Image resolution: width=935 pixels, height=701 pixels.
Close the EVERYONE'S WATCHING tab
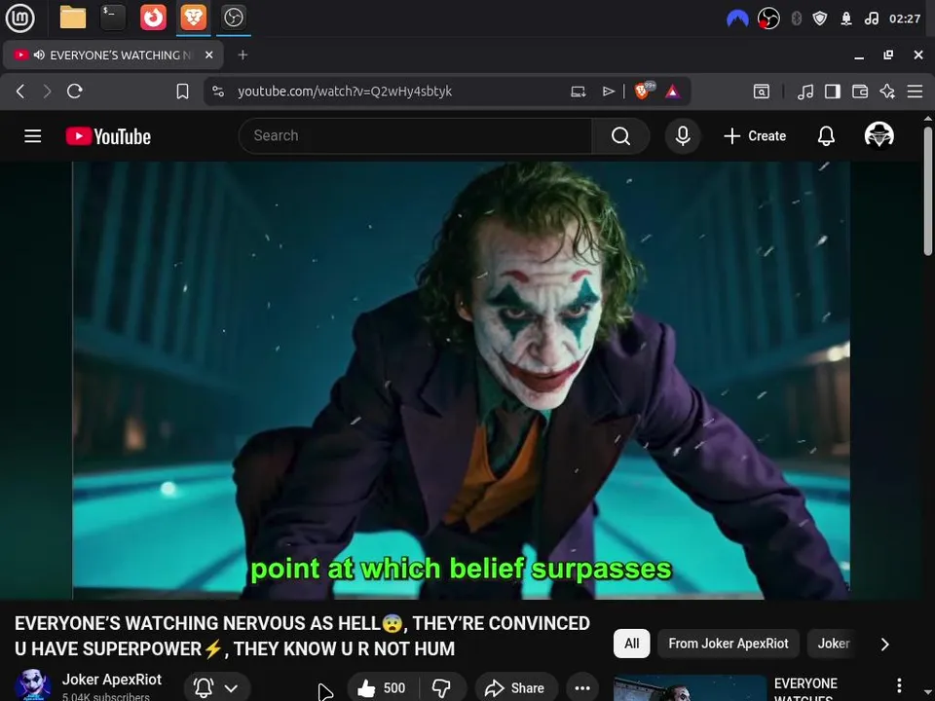click(x=208, y=55)
